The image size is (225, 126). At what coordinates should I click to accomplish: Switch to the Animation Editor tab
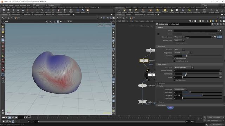coord(16,15)
